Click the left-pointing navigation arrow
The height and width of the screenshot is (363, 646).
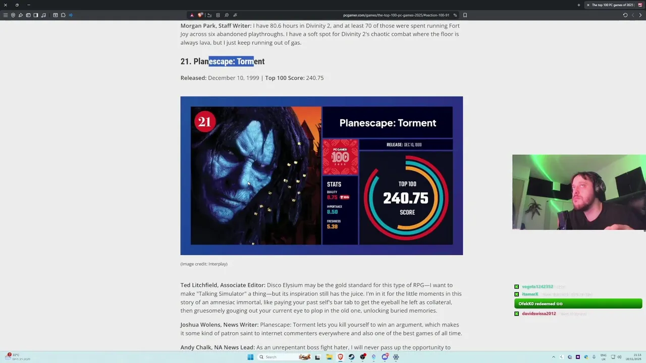[633, 15]
